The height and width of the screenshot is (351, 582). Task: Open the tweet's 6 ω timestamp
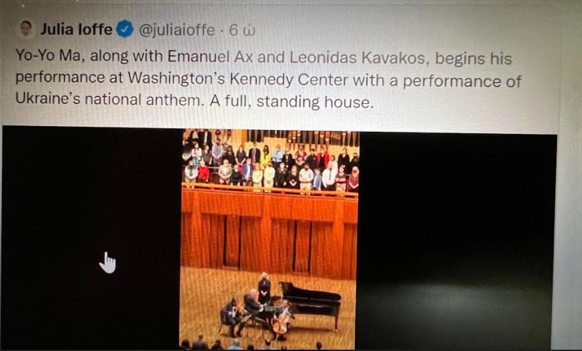242,30
